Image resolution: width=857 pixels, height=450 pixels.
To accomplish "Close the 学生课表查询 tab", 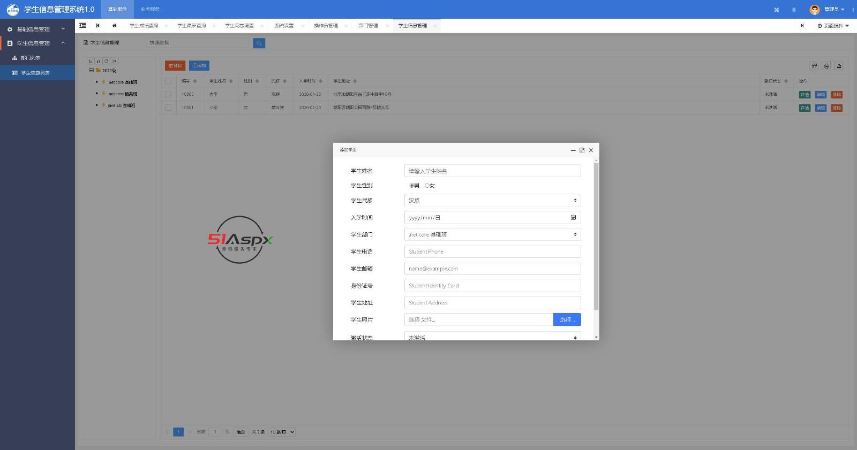I will 214,26.
